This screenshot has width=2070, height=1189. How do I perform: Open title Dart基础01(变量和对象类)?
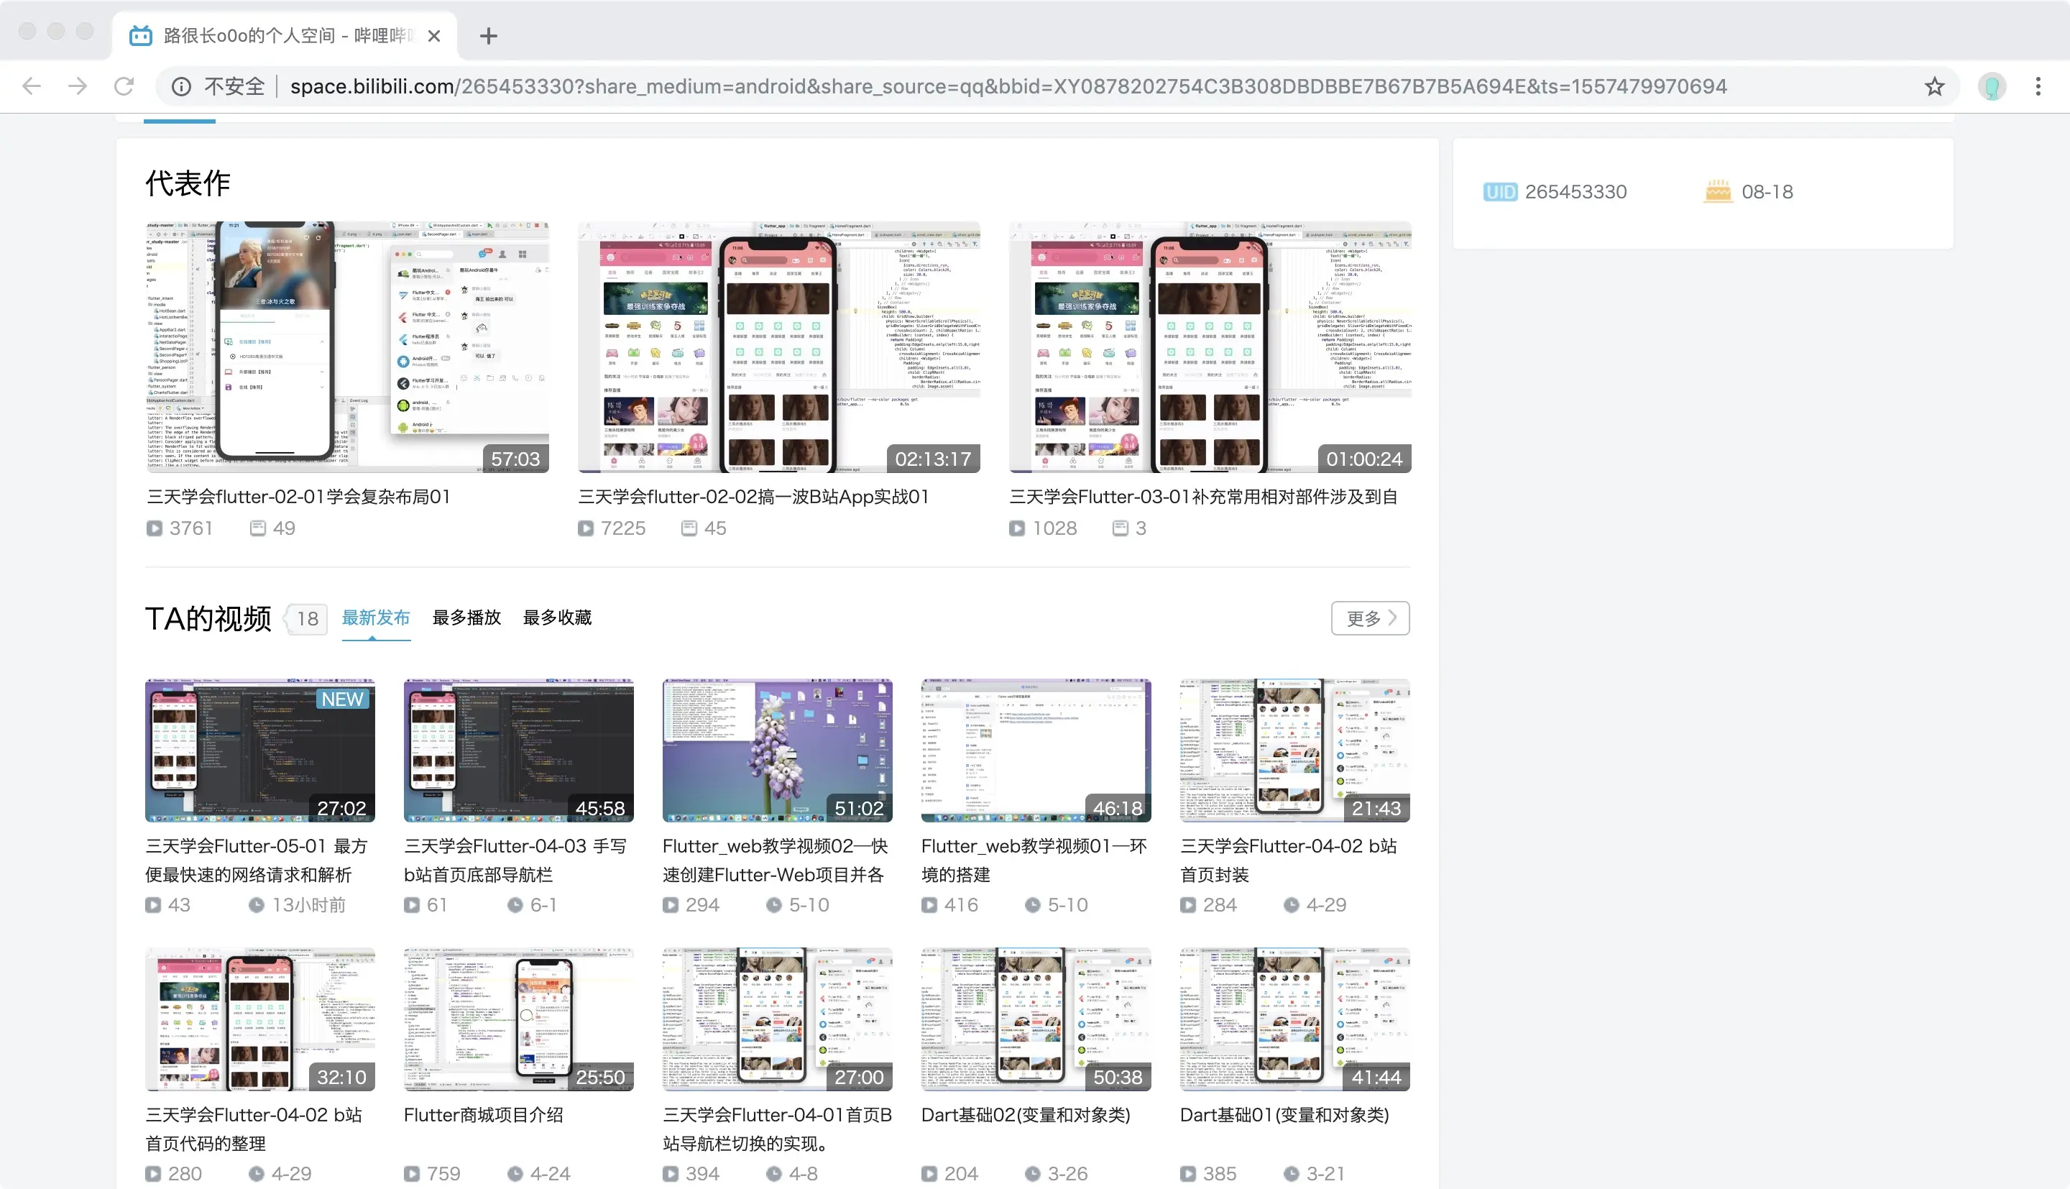coord(1285,1115)
